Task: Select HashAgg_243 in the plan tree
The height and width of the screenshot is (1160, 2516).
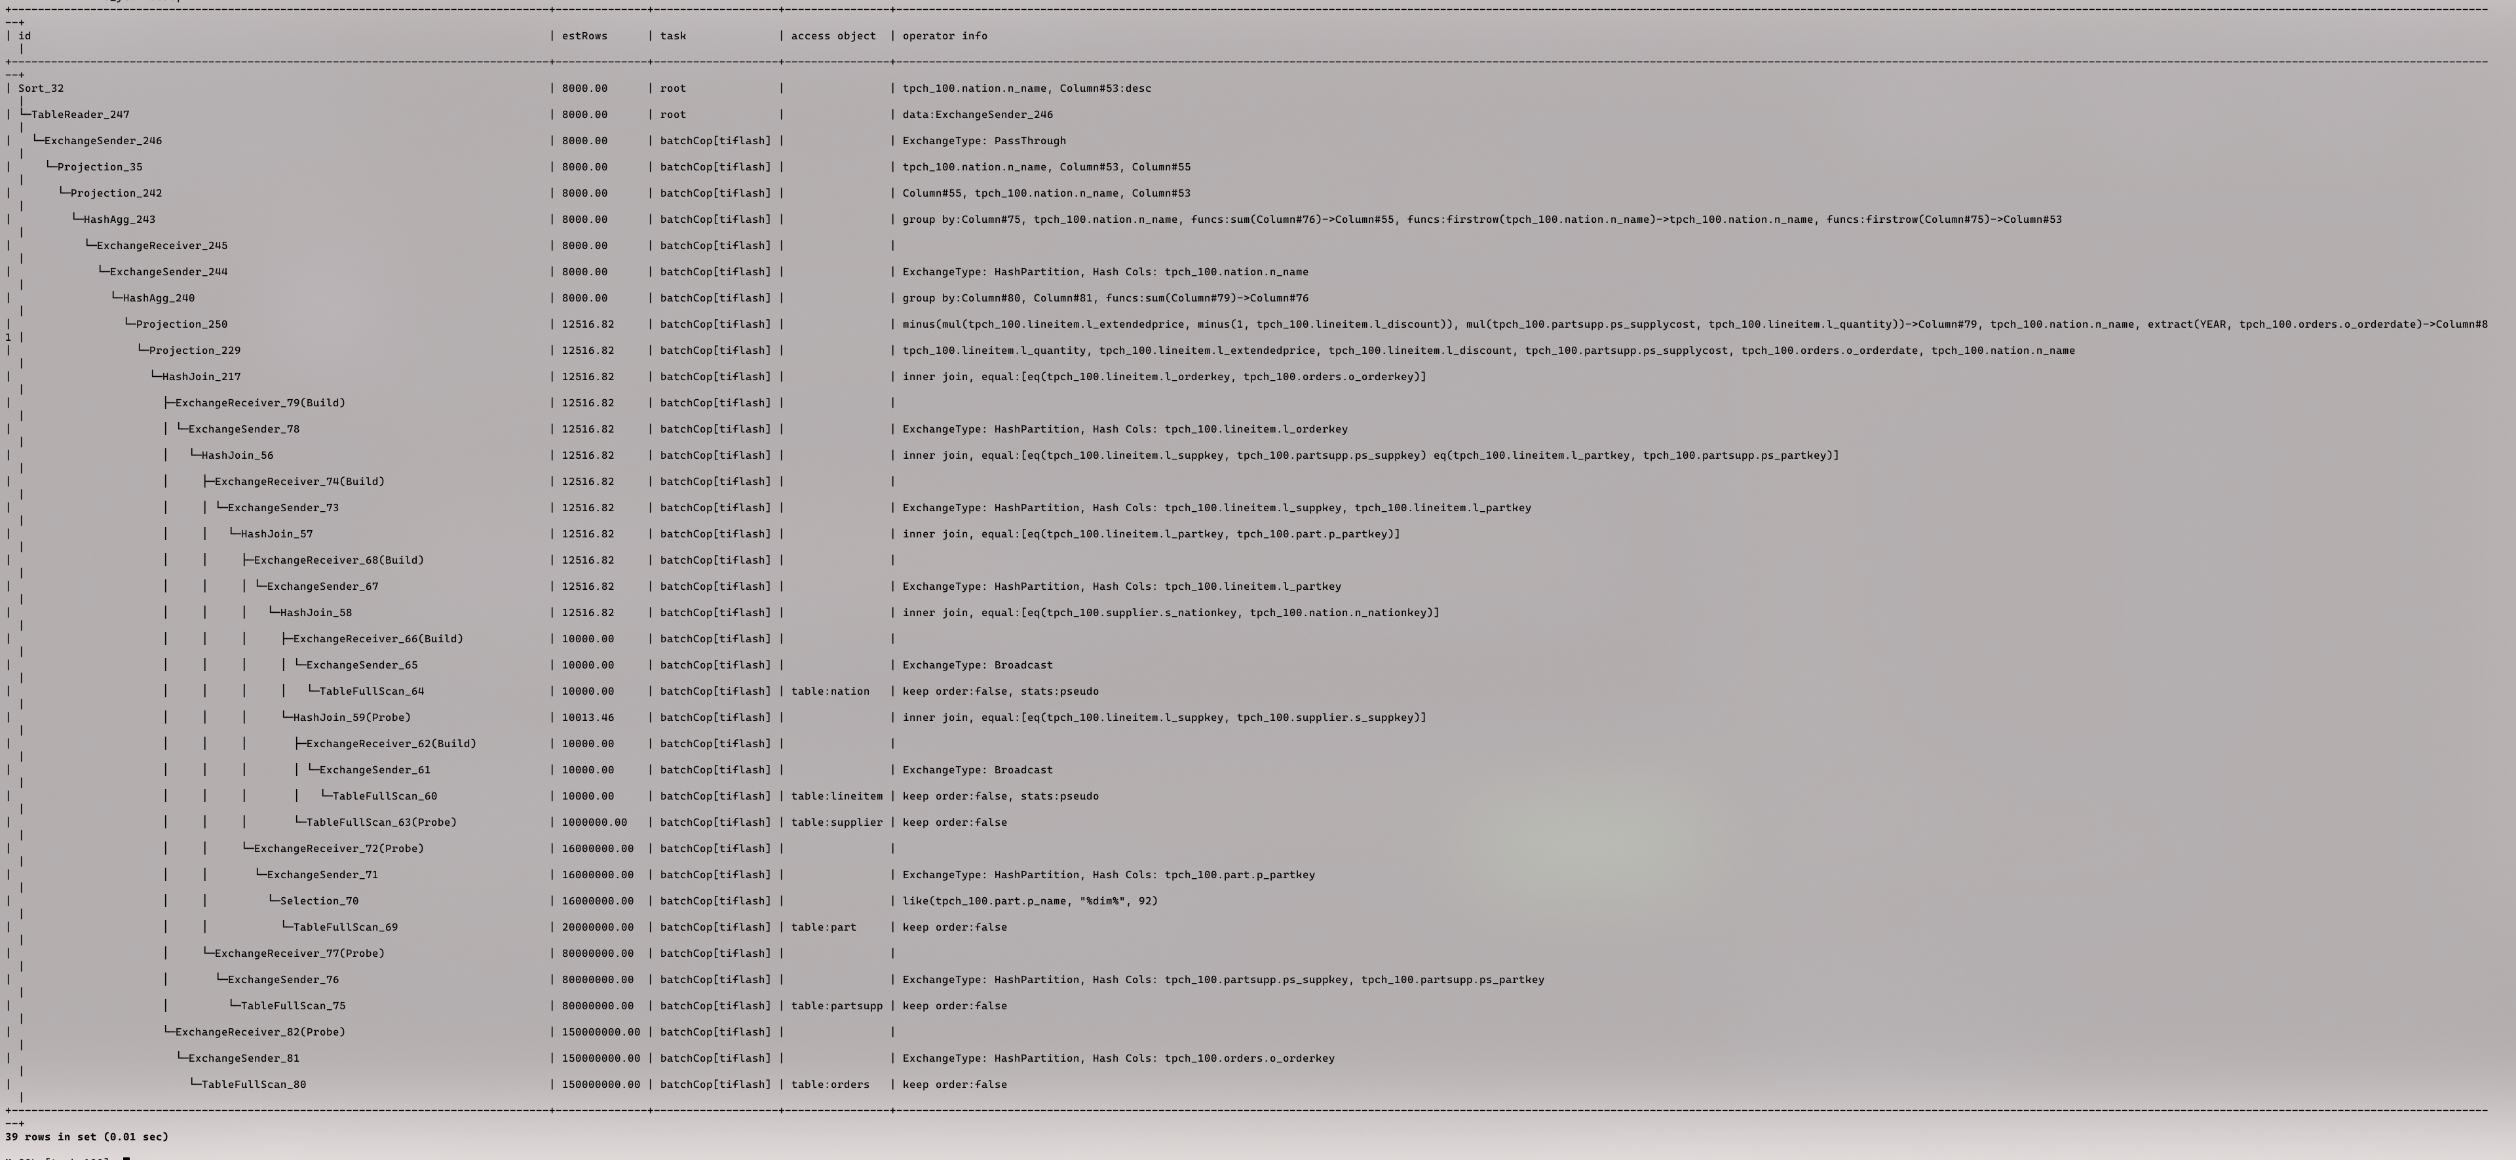Action: (119, 220)
